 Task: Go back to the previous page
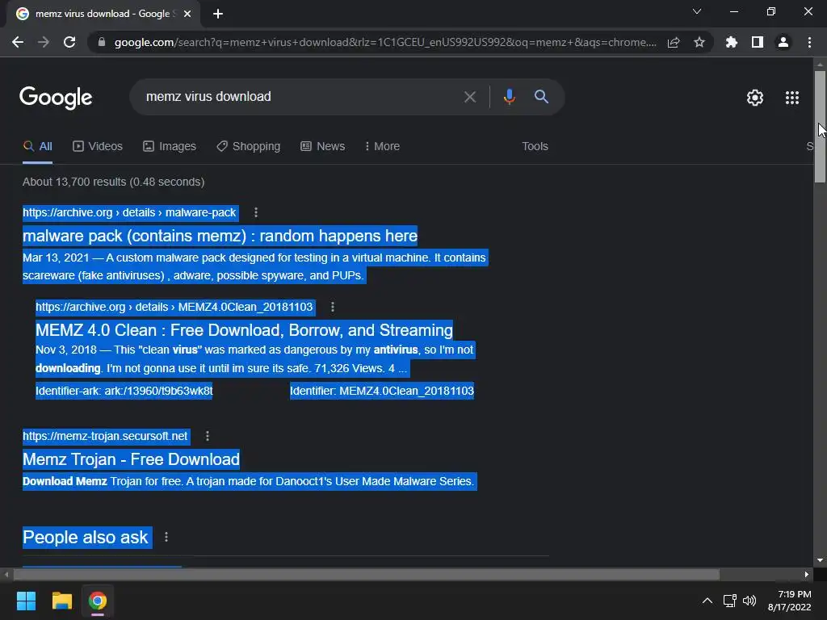(x=18, y=42)
